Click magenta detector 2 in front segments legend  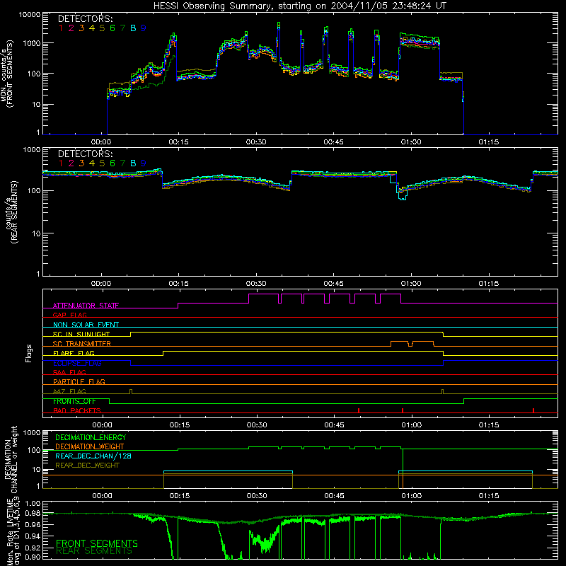[71, 28]
